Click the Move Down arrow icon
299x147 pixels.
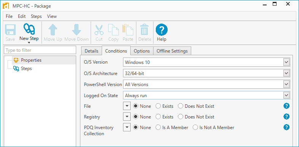[77, 30]
